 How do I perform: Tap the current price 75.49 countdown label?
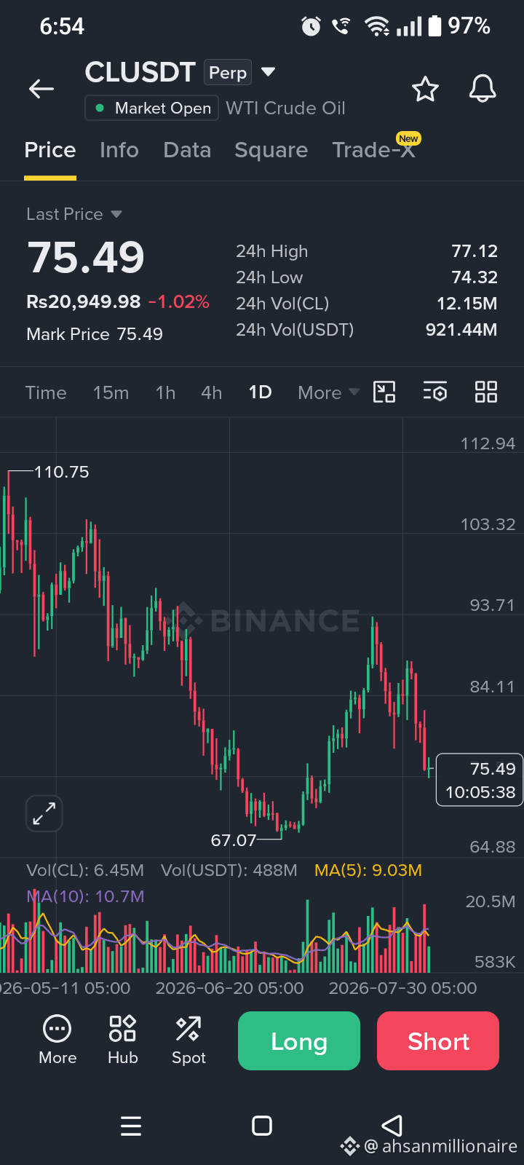point(480,780)
